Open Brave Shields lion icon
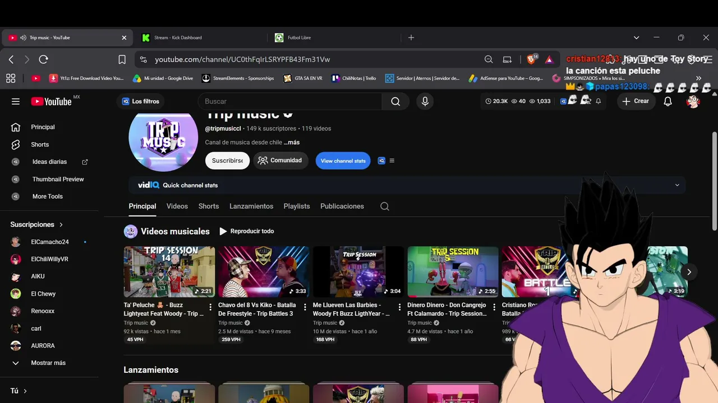The width and height of the screenshot is (718, 403). click(x=532, y=59)
